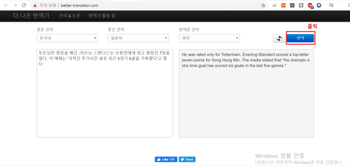350x166 pixels.
Task: Click the 번역문 언어 label
Action: point(189,30)
